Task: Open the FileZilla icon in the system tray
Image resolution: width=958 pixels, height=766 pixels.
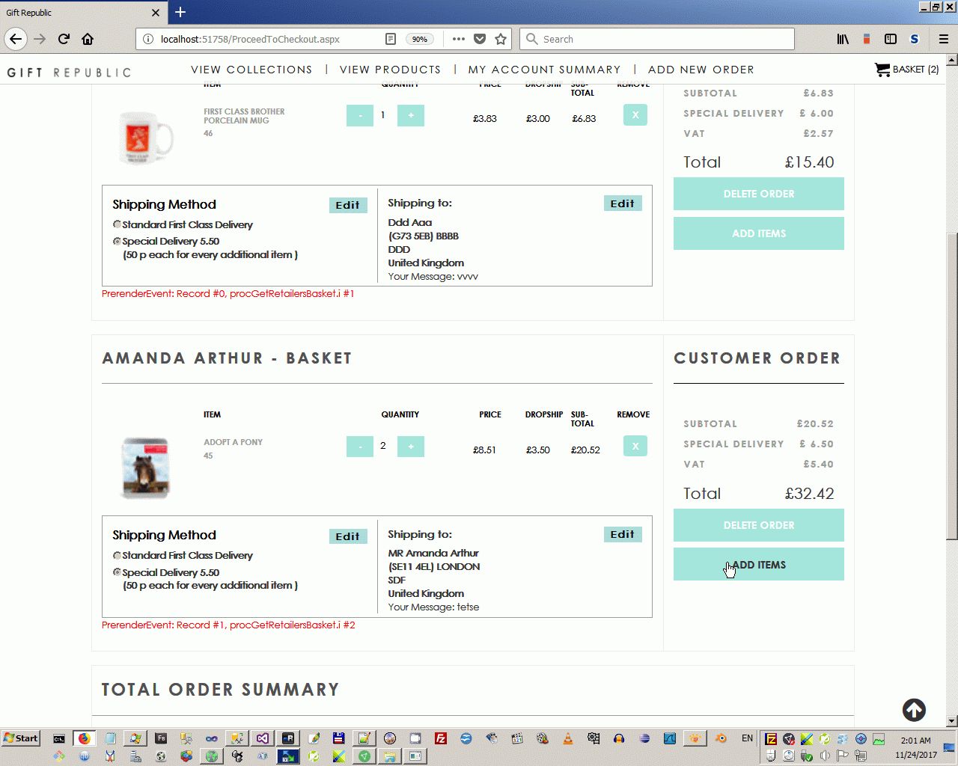Action: (x=771, y=739)
